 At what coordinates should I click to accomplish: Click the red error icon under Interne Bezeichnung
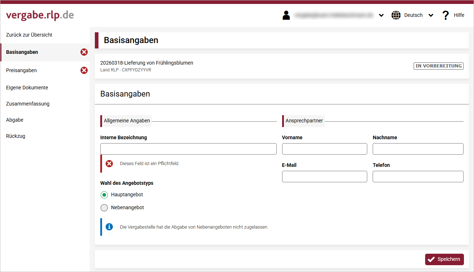click(109, 164)
